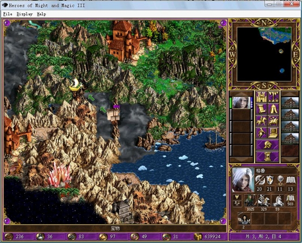The height and width of the screenshot is (243, 302).
Task: Click the town list scroll-down arrow
Action: click(x=290, y=160)
